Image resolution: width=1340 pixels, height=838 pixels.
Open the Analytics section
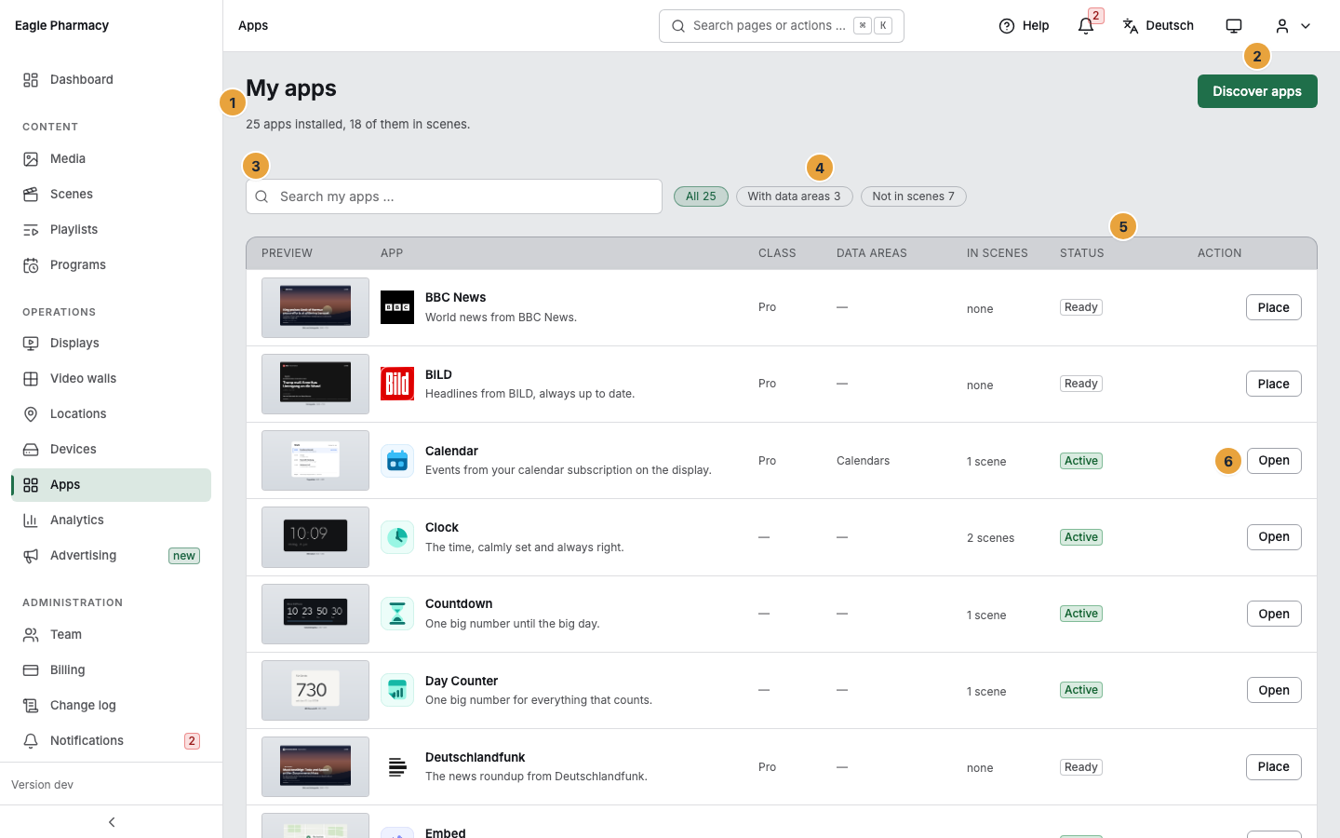(x=112, y=520)
